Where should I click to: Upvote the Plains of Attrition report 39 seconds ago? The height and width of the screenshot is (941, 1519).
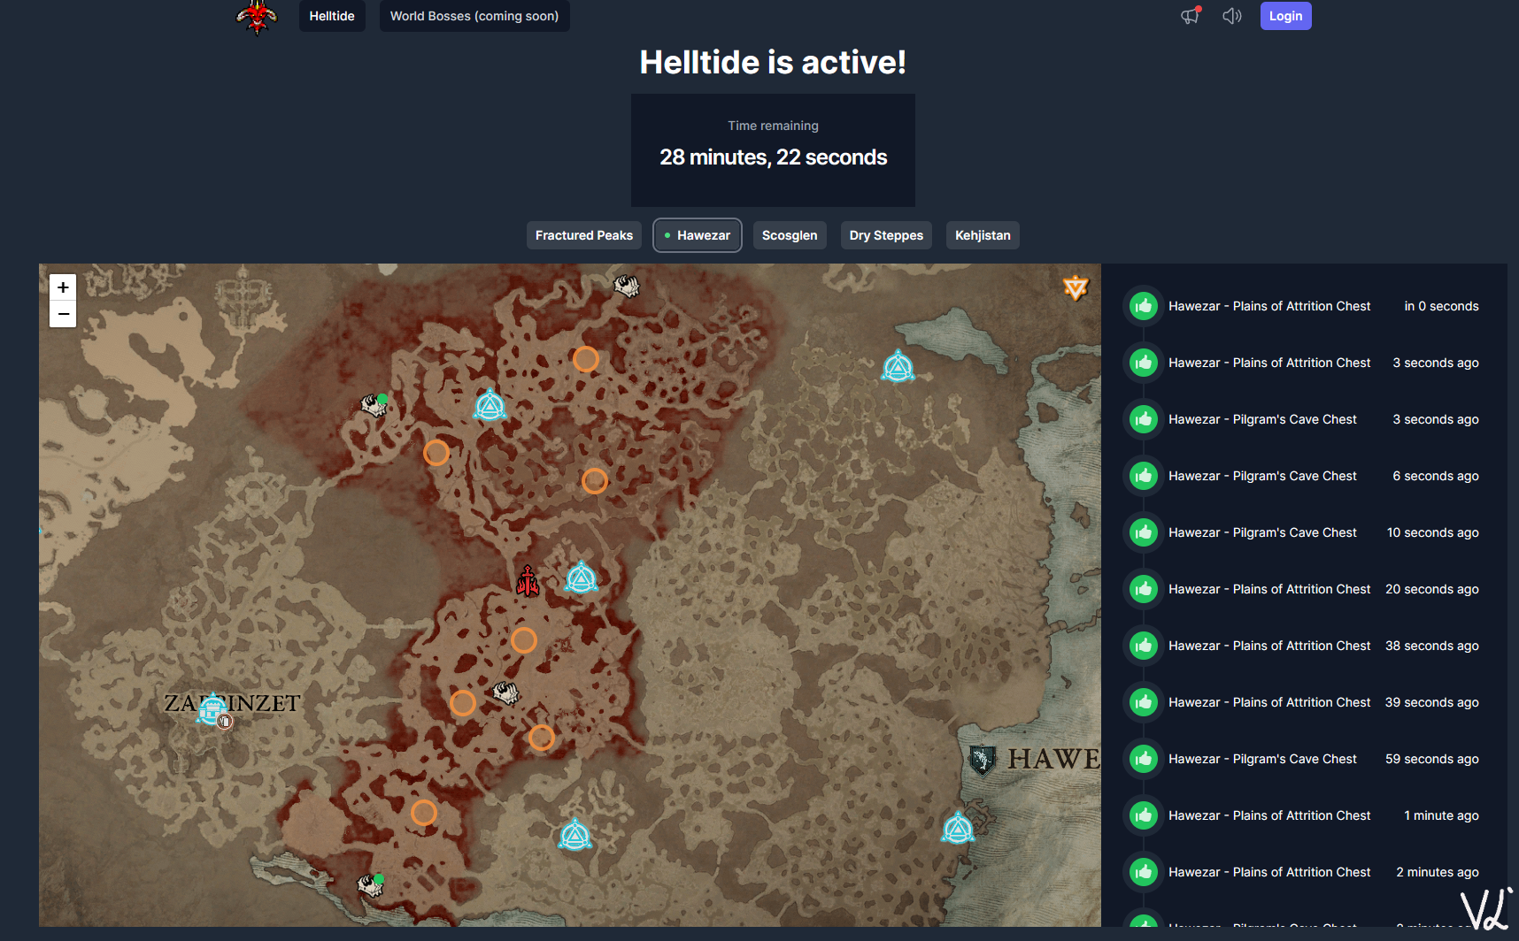click(x=1144, y=702)
